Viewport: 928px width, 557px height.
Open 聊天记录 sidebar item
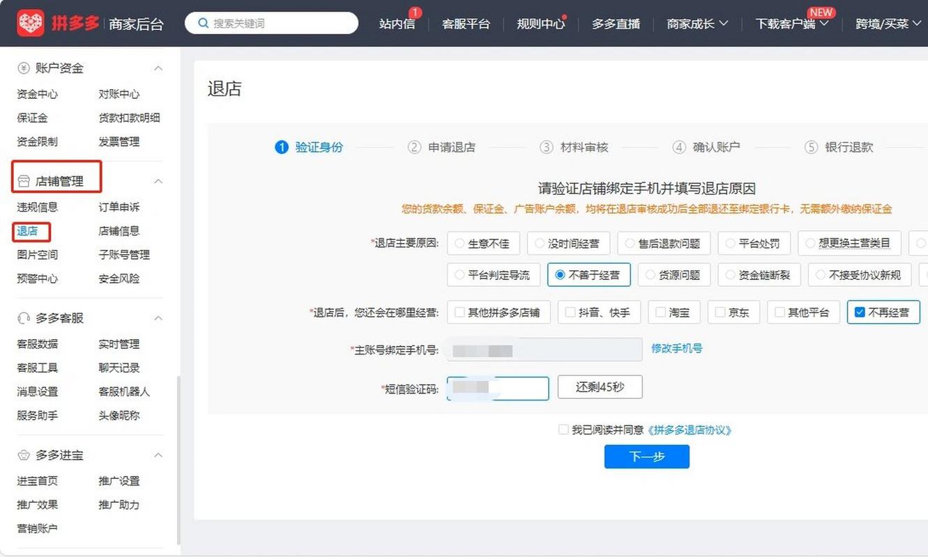[119, 368]
